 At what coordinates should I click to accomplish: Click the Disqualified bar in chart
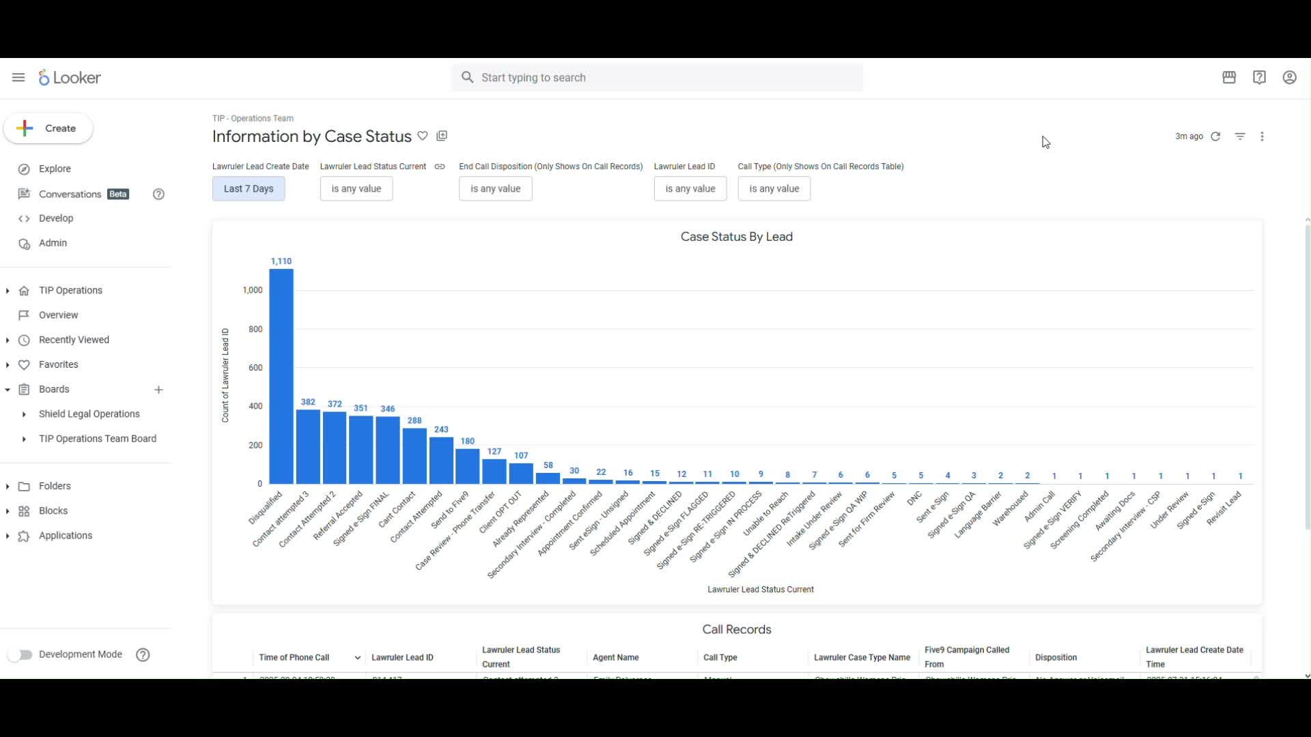click(x=281, y=375)
